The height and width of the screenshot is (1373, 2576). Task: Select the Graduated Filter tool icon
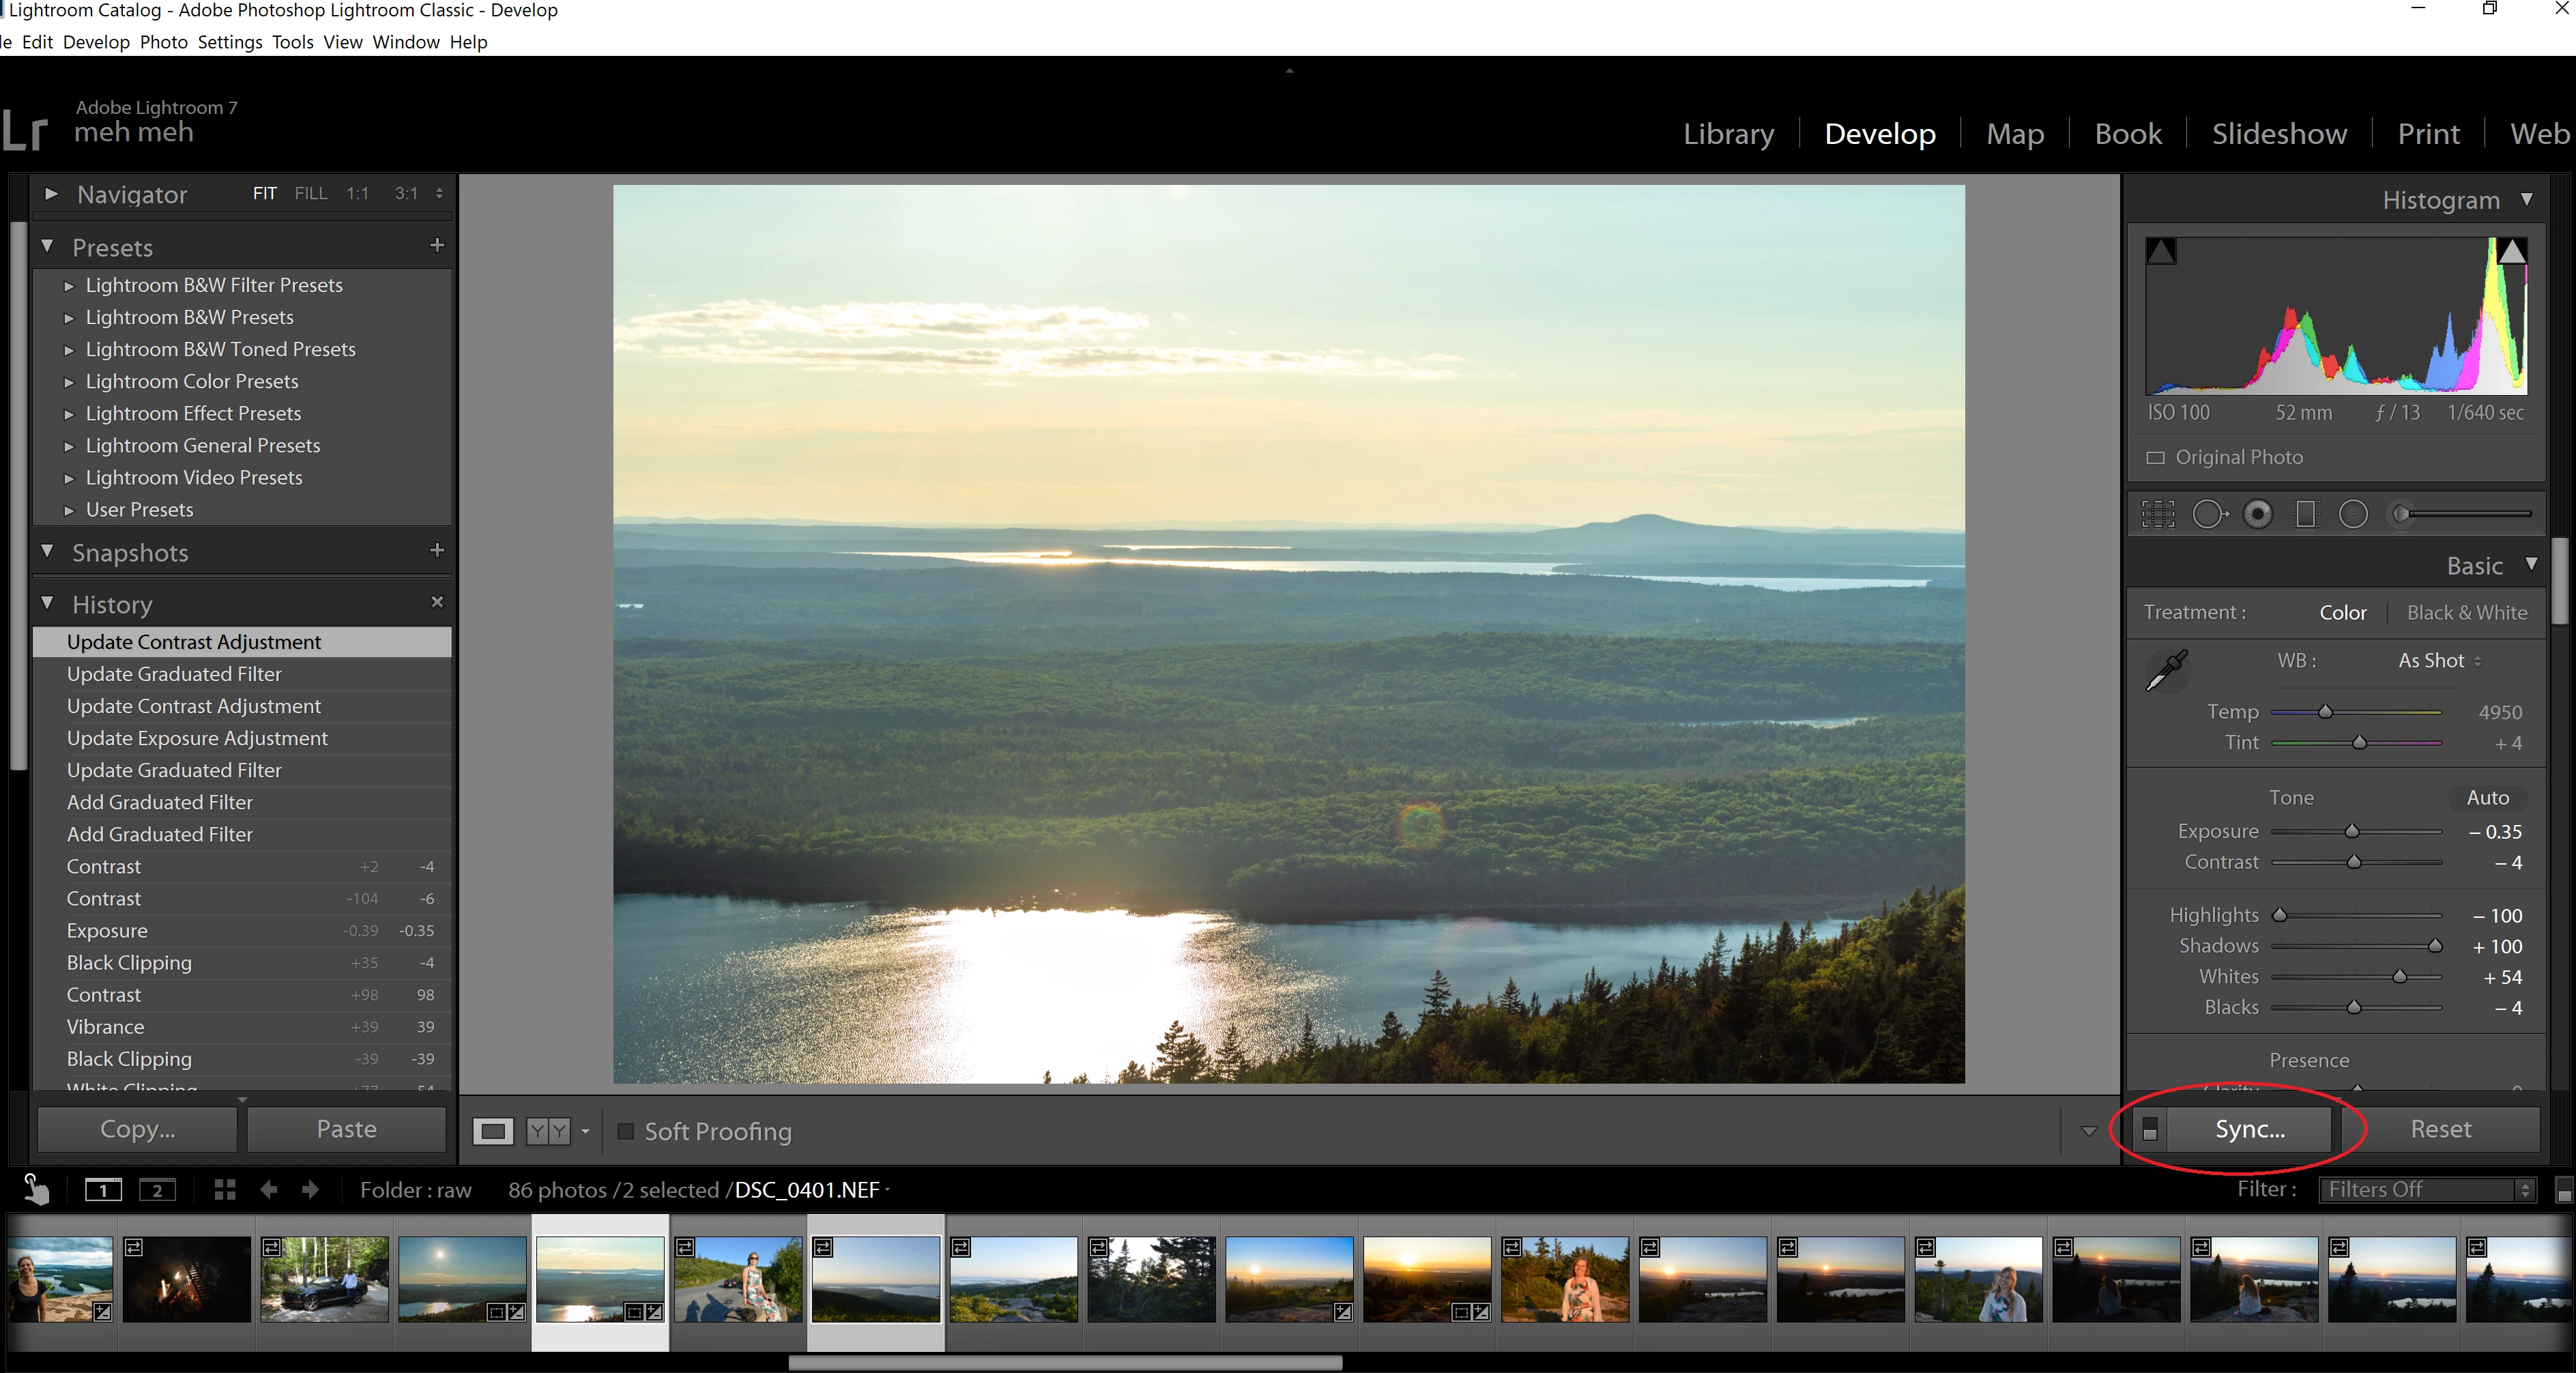pos(2305,514)
